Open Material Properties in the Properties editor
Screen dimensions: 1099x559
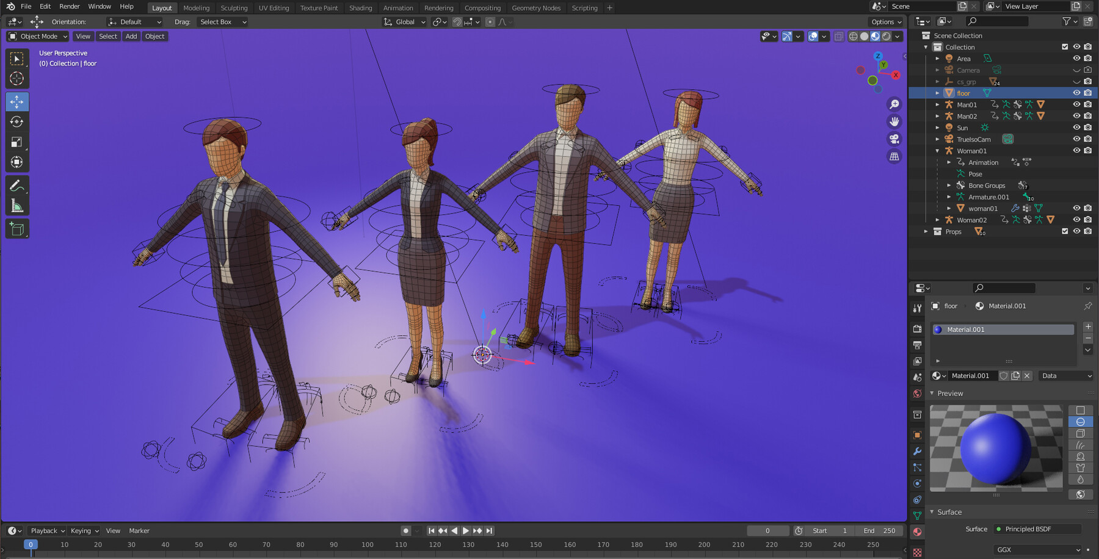(x=917, y=531)
